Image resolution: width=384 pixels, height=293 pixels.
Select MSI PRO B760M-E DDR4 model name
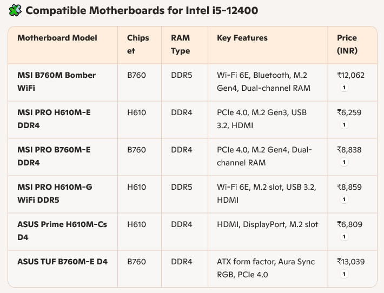(54, 156)
